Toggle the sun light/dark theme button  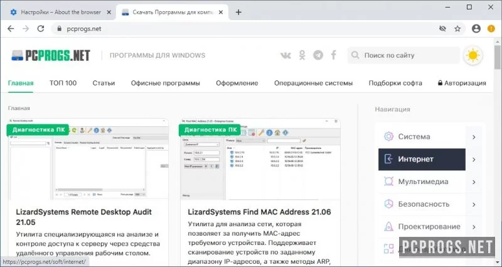click(x=473, y=55)
